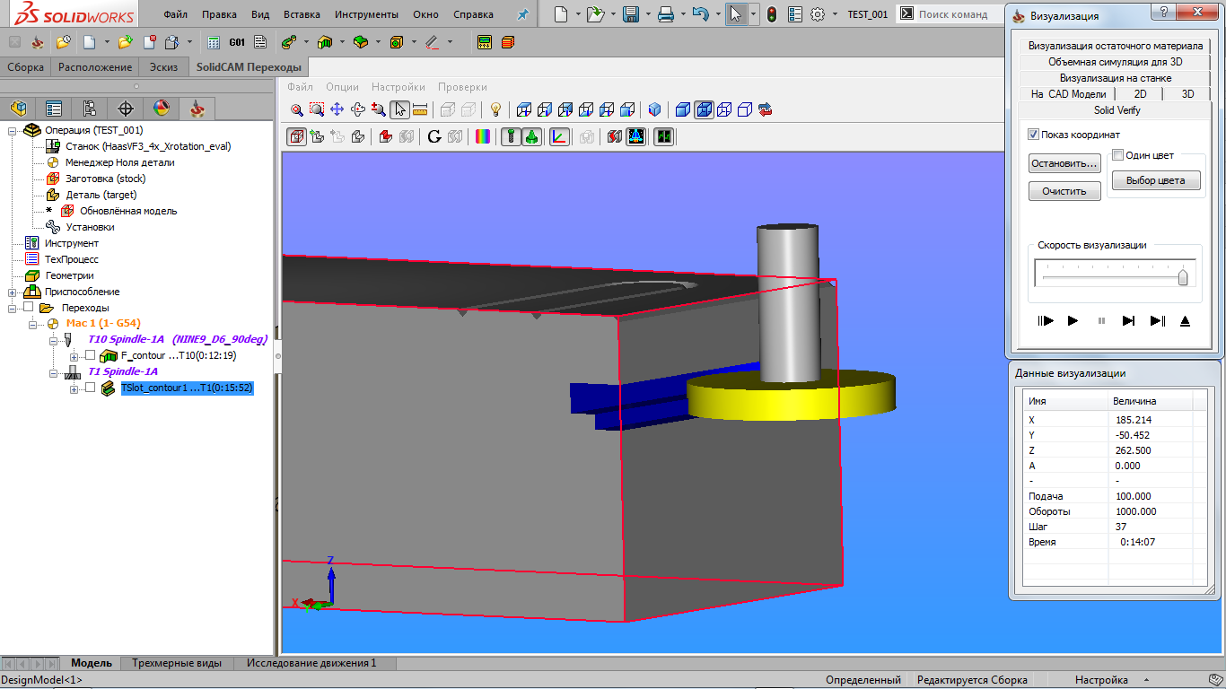Screen dimensions: 1226x689
Task: Enable the Один цвет checkbox
Action: coord(1118,155)
